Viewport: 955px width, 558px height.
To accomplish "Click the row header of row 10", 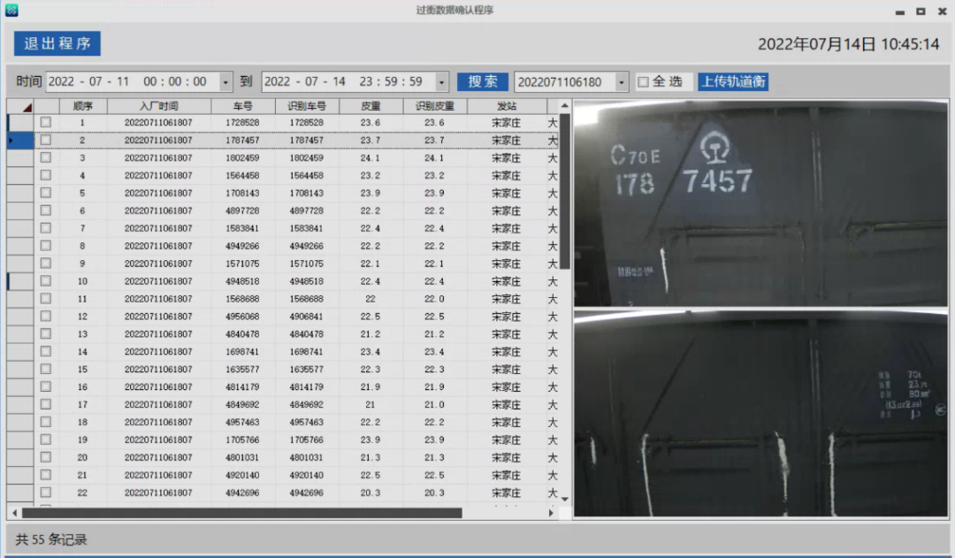I will (20, 281).
